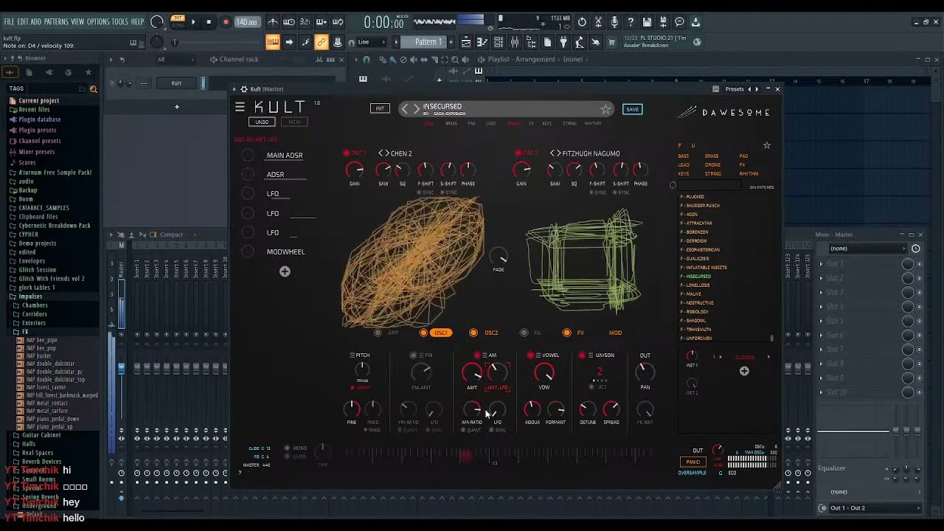Expand Cybernetic Breakdown Pack folder
The height and width of the screenshot is (531, 944).
(x=54, y=226)
